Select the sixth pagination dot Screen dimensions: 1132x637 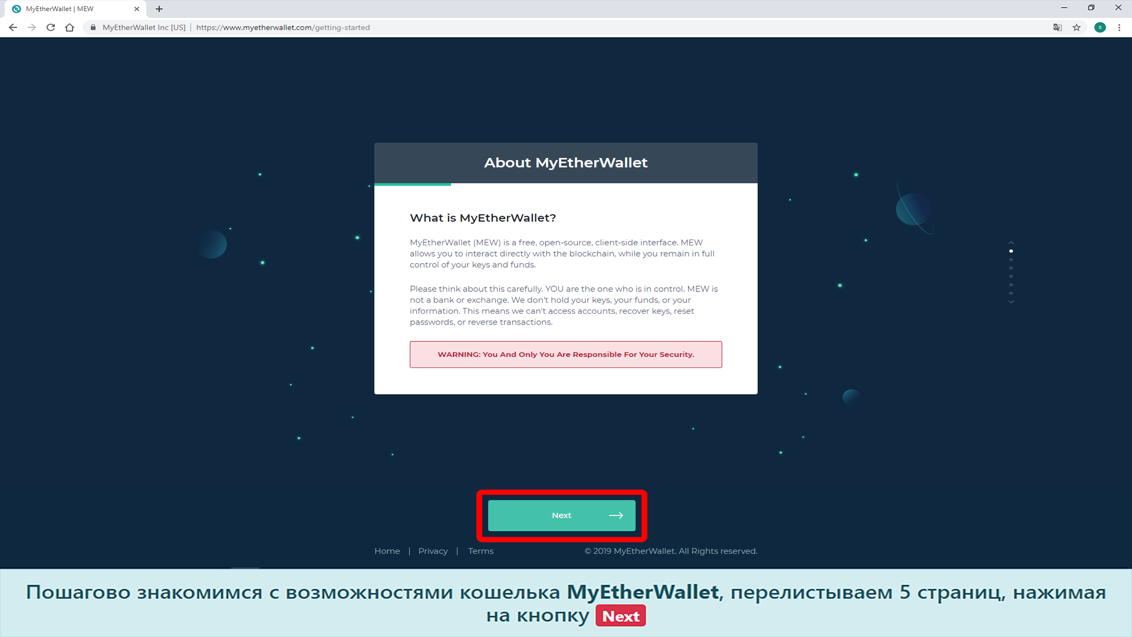pyautogui.click(x=1011, y=293)
